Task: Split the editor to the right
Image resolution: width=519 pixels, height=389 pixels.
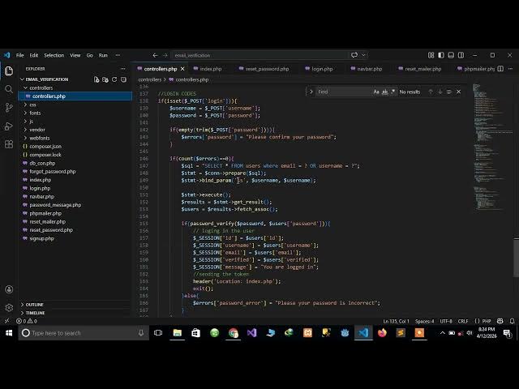Action: coord(500,69)
